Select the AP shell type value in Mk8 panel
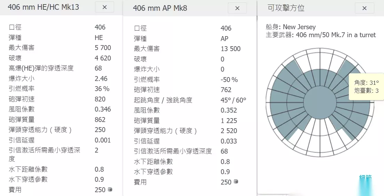384x196 pixels. pos(224,39)
